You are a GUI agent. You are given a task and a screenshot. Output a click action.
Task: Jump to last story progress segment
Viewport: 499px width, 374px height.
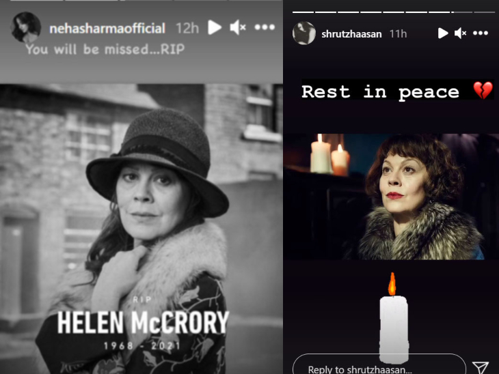[485, 12]
